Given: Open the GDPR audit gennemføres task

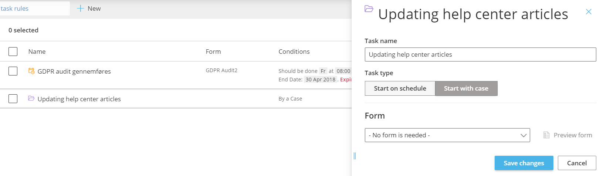Looking at the screenshot, I should point(74,71).
